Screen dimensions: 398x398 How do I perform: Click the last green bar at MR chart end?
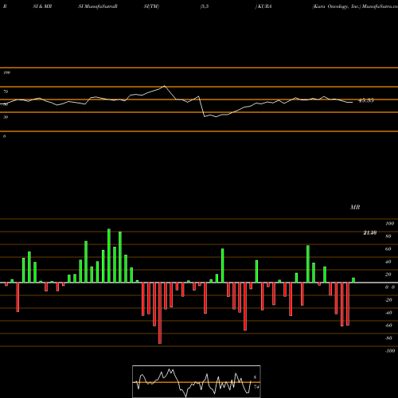coord(353,280)
